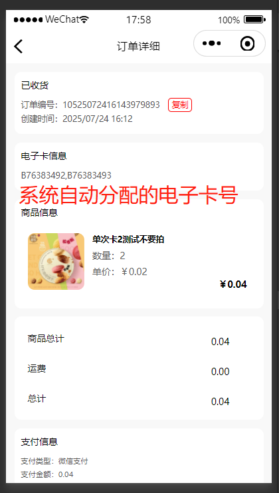Click the 商品信息 section heading
The image size is (279, 493).
point(39,213)
